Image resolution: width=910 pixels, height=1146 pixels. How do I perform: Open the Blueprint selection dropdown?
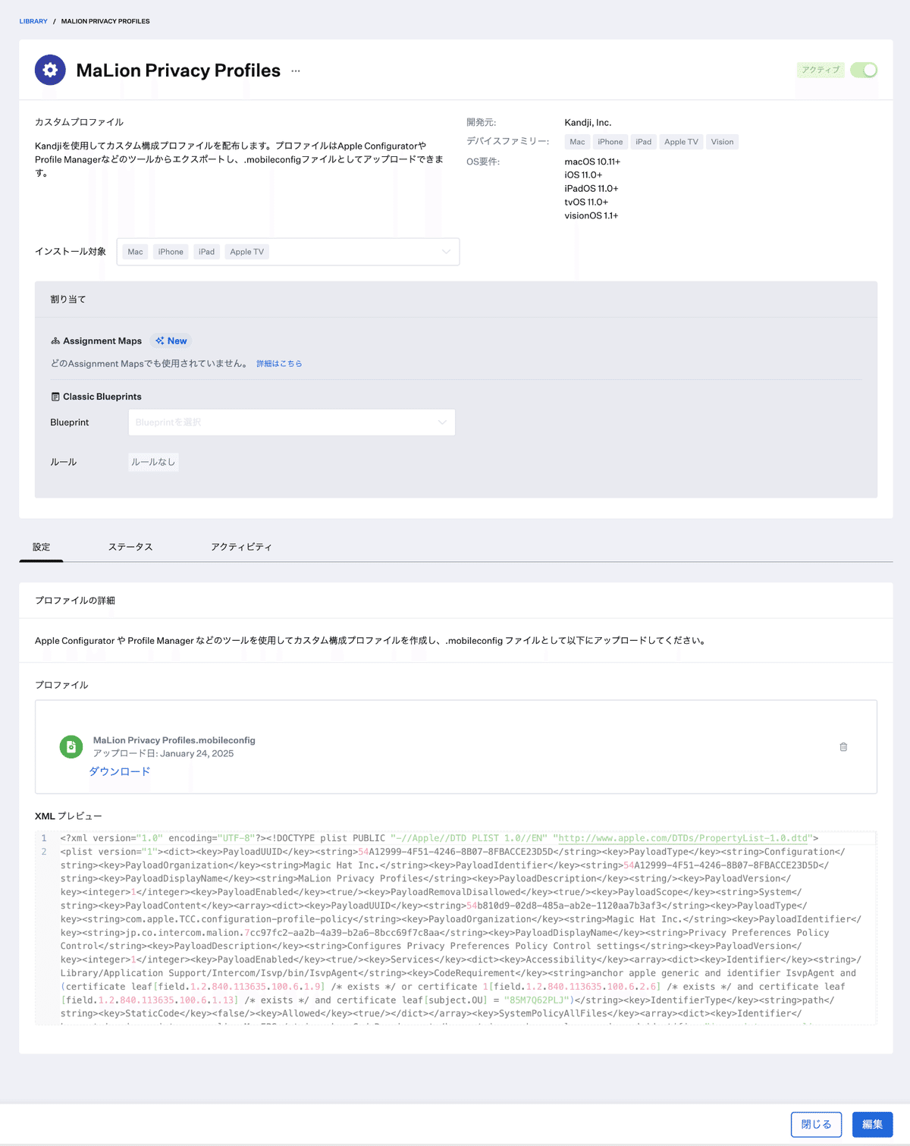291,422
